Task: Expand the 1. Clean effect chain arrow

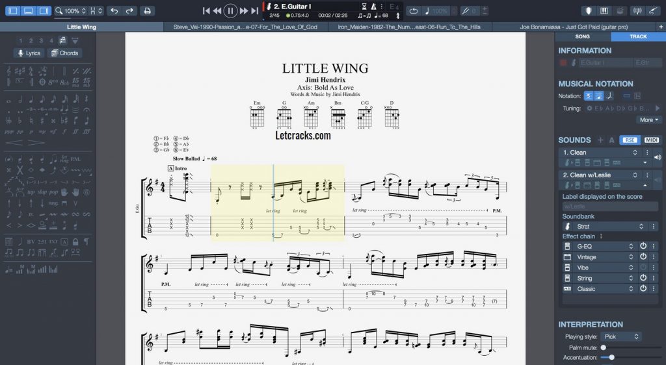Action: tap(645, 162)
